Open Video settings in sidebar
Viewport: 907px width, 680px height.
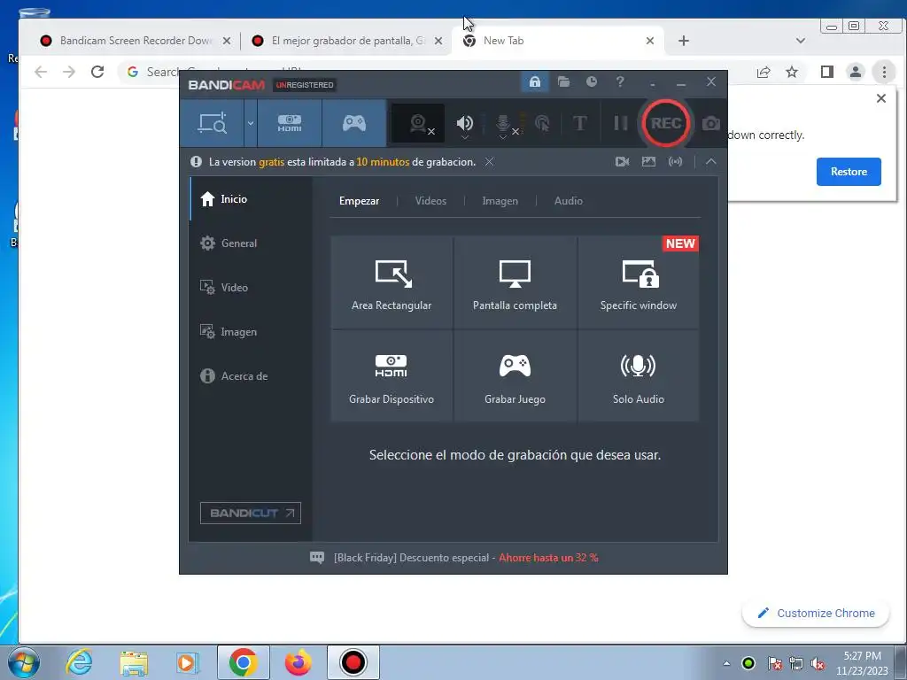click(251, 288)
